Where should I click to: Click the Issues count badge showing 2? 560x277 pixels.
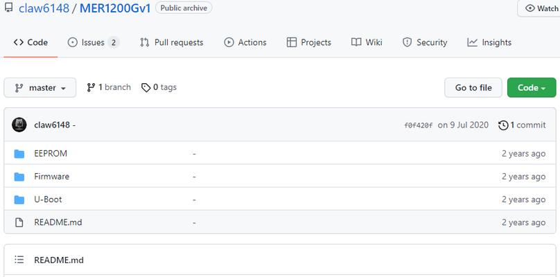(x=114, y=42)
